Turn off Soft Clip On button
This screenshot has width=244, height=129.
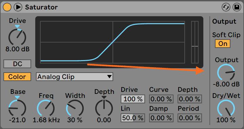pyautogui.click(x=223, y=44)
